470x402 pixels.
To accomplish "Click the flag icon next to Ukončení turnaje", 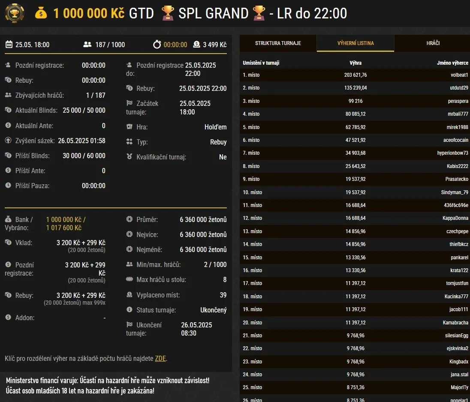I will point(130,325).
